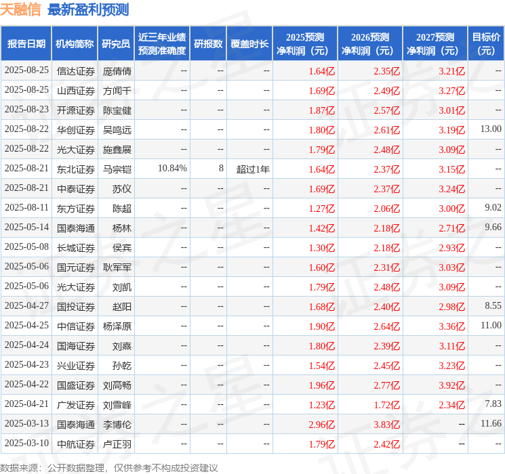
Task: Select 国元证券 institution cell
Action: [76, 267]
